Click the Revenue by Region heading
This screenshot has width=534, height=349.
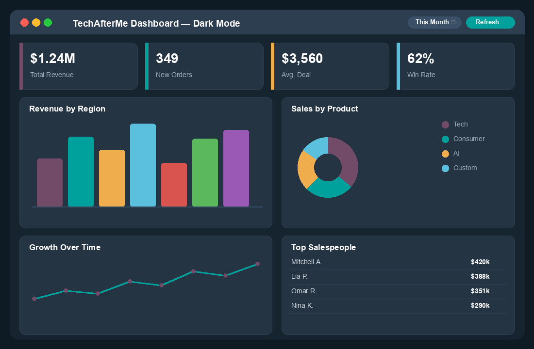pyautogui.click(x=67, y=109)
